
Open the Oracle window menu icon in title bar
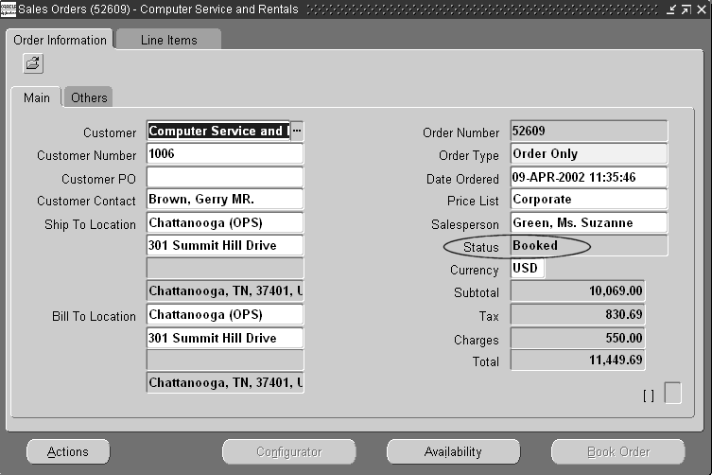click(x=8, y=9)
